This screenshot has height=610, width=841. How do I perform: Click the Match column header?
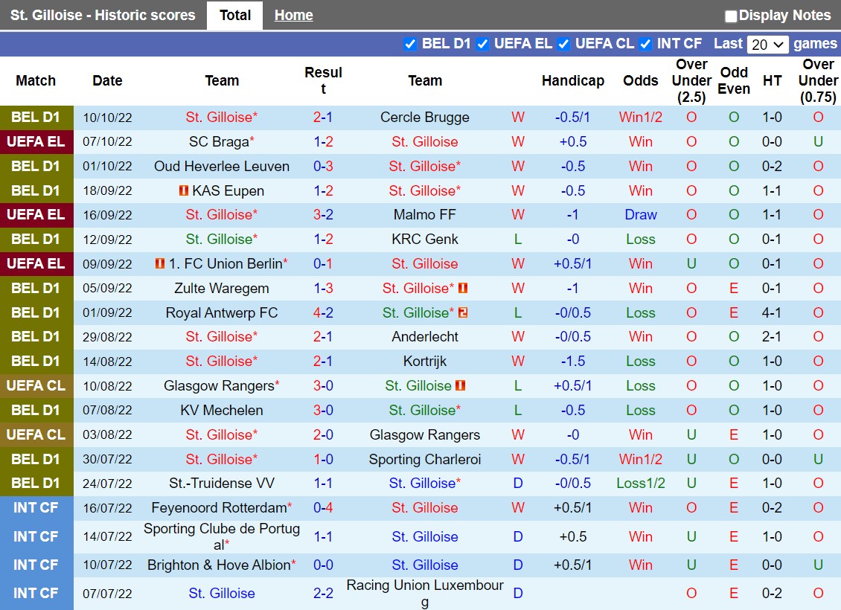tap(36, 80)
